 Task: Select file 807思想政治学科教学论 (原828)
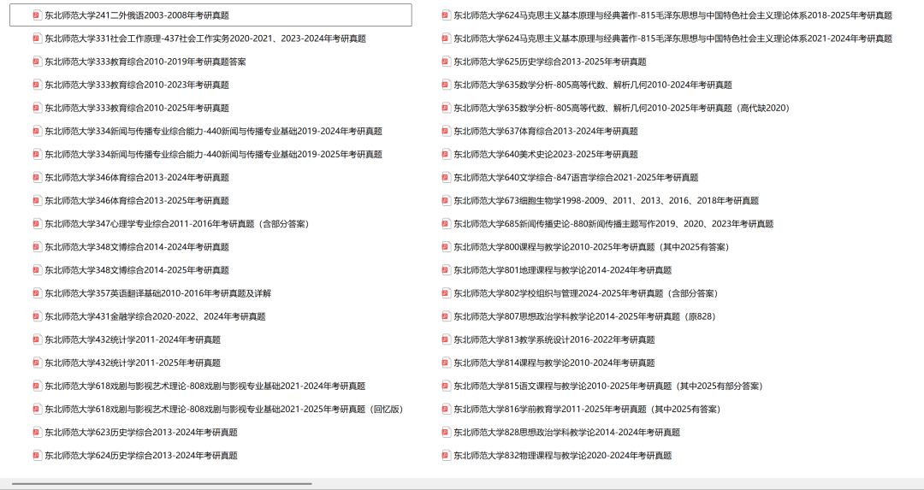pos(586,316)
